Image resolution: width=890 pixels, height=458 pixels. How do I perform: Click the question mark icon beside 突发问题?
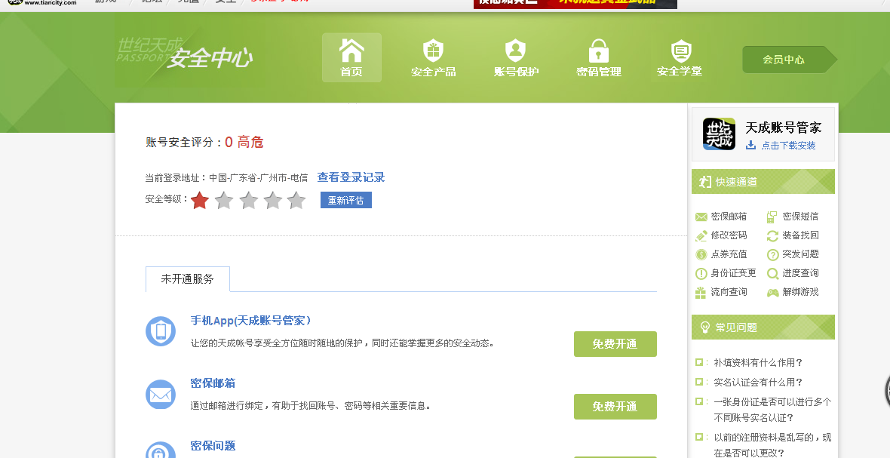pyautogui.click(x=772, y=255)
